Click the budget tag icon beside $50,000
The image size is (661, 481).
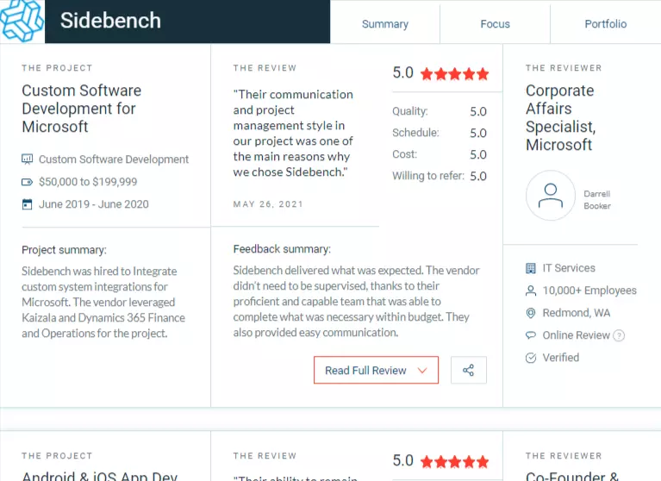(27, 182)
